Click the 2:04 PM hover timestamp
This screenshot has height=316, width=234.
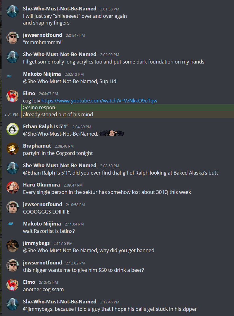tap(11, 114)
